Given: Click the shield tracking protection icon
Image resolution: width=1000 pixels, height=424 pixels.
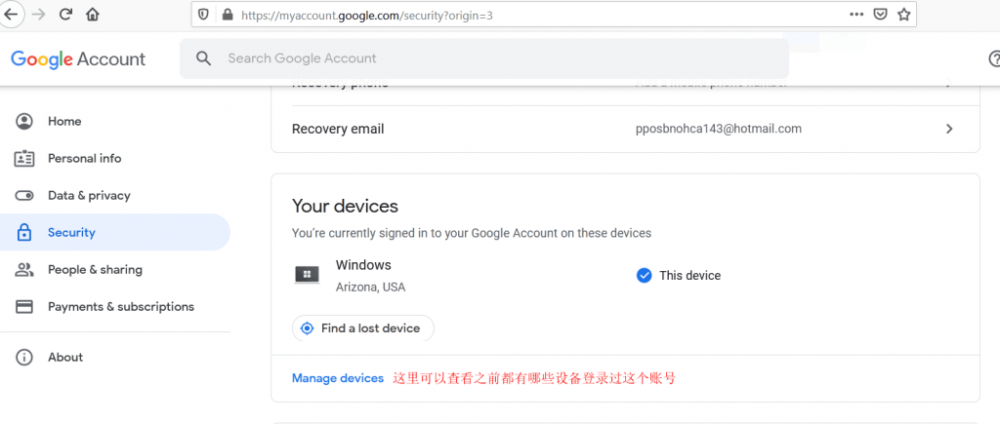Looking at the screenshot, I should (203, 15).
